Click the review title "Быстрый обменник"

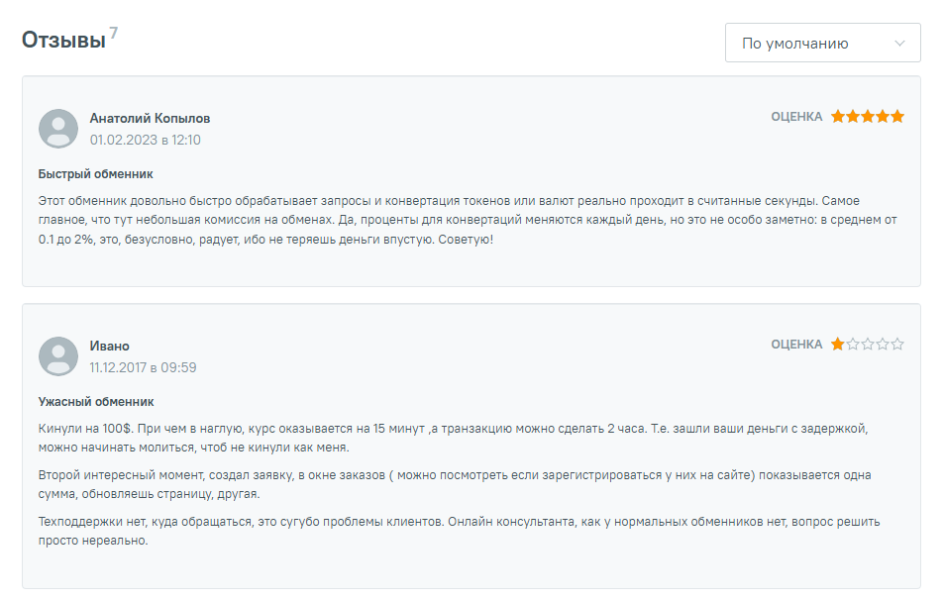(95, 174)
